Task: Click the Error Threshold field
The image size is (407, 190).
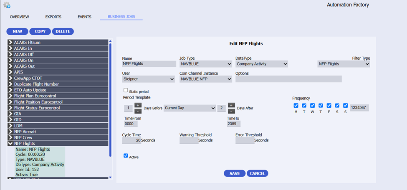Action: point(245,140)
